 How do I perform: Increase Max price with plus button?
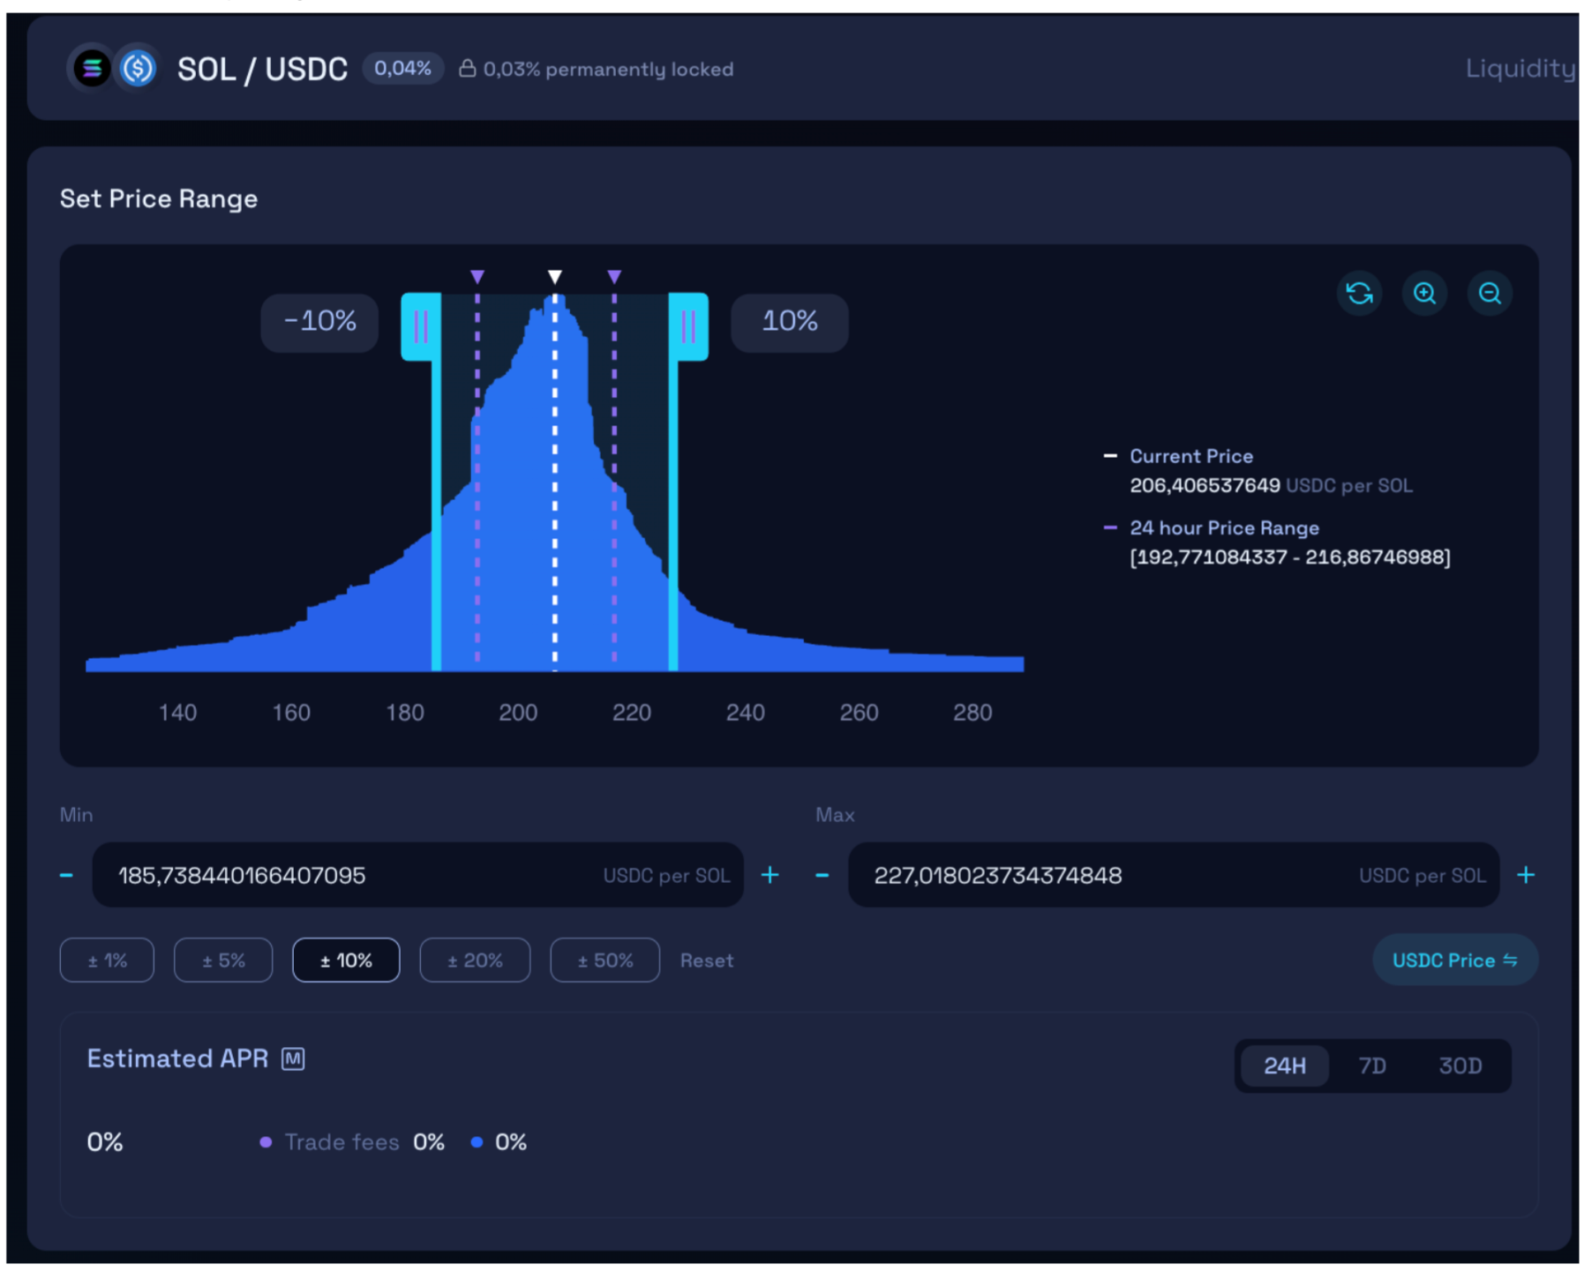coord(1526,875)
